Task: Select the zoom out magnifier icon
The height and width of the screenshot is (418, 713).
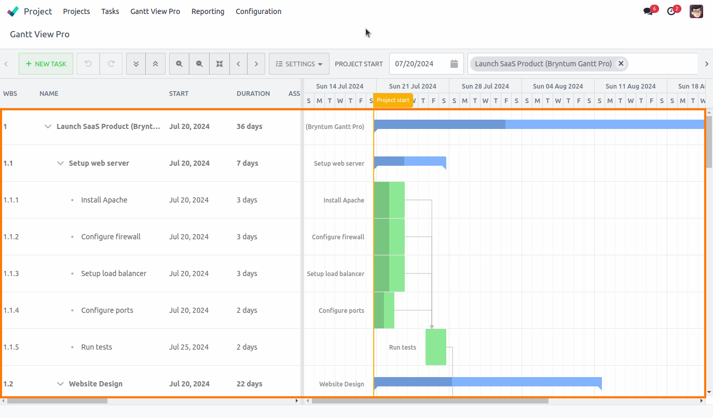Action: click(x=199, y=63)
